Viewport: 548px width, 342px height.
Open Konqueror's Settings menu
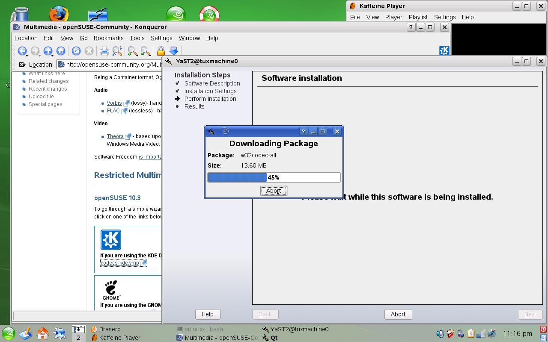pyautogui.click(x=161, y=38)
